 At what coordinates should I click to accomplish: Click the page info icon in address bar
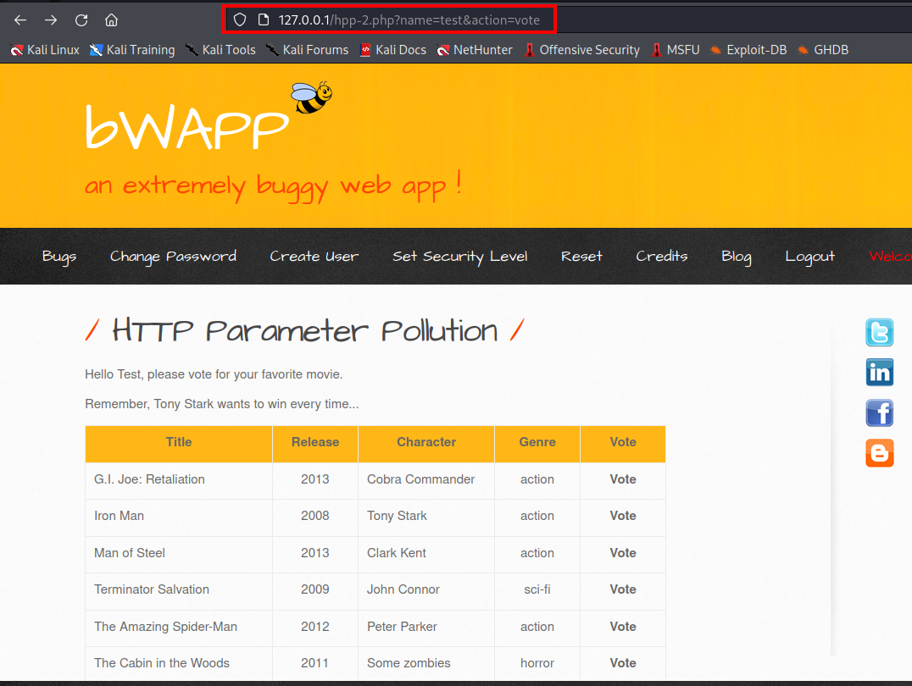click(x=264, y=19)
